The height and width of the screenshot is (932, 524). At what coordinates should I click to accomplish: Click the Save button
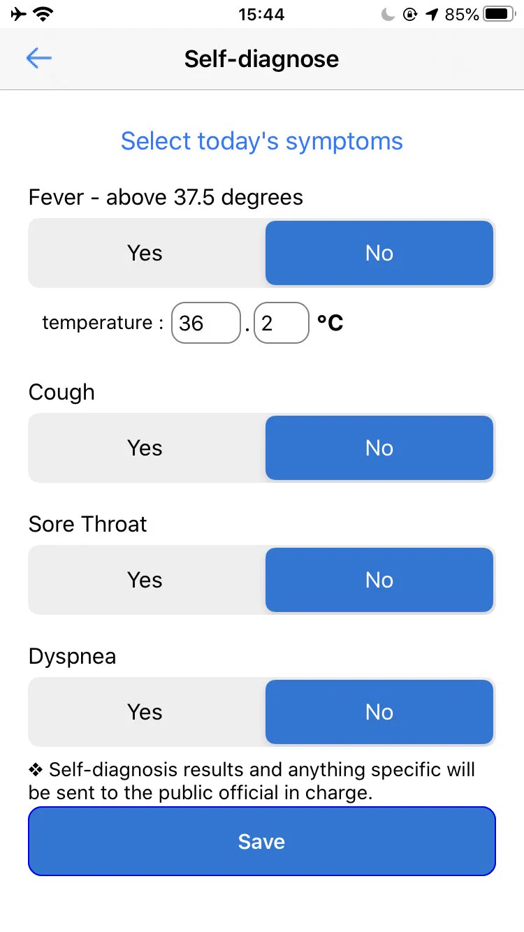tap(262, 841)
